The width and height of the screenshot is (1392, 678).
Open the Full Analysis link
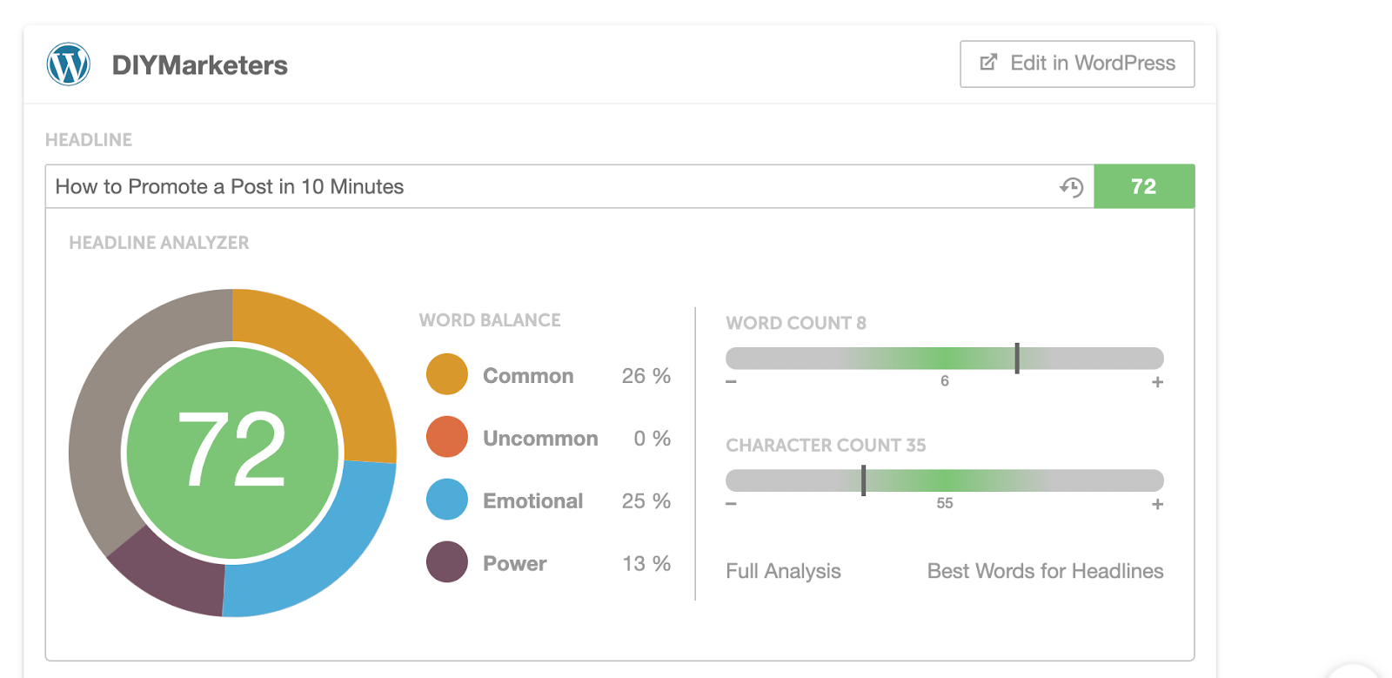783,571
